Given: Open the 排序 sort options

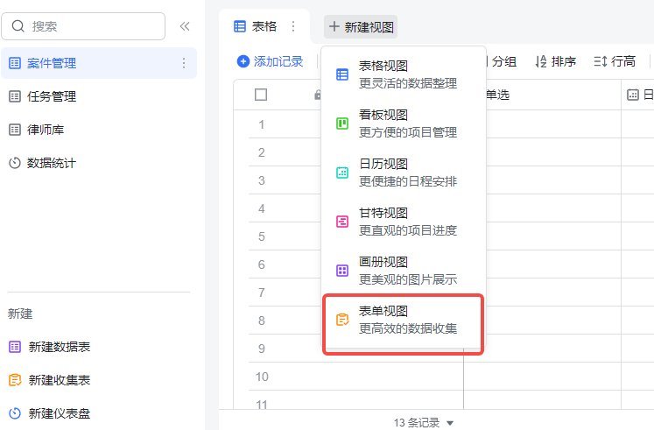Looking at the screenshot, I should (556, 61).
